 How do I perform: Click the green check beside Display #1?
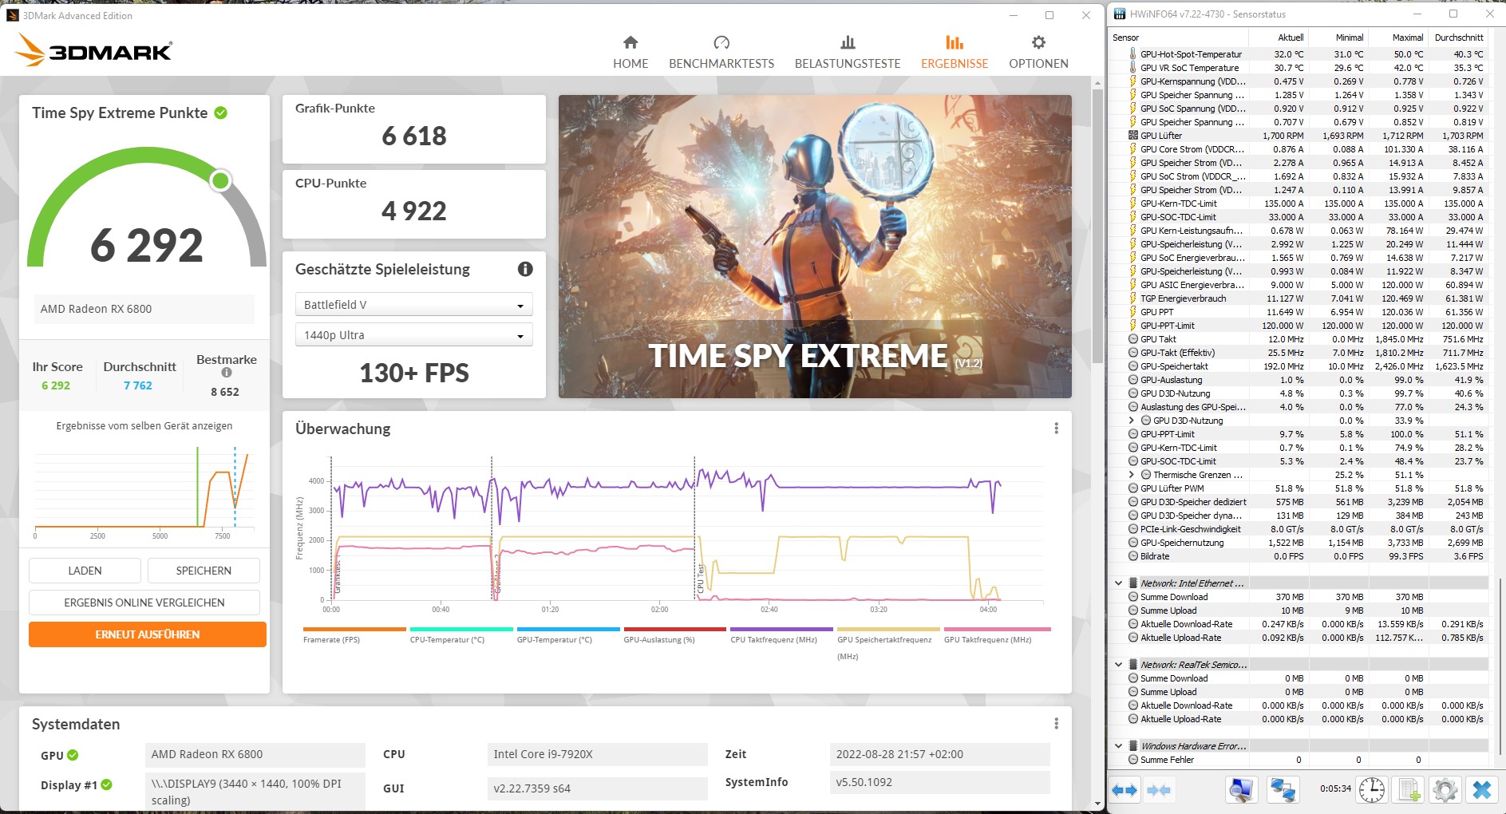107,785
